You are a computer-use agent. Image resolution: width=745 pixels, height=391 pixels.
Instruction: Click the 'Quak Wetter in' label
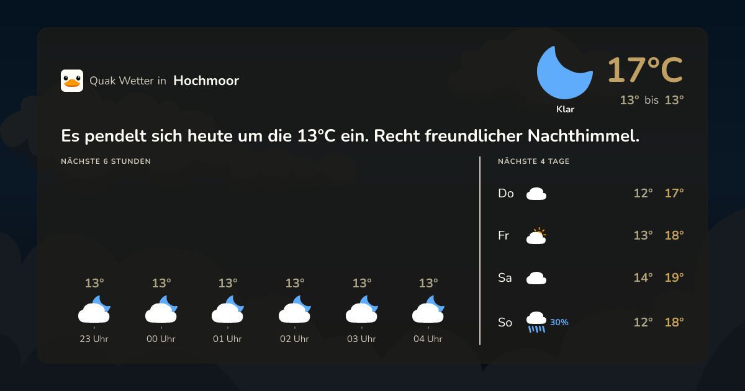coord(128,81)
